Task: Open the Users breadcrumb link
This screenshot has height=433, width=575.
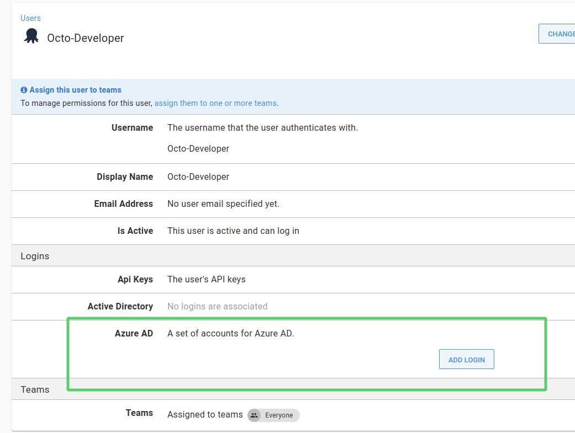Action: (x=30, y=18)
